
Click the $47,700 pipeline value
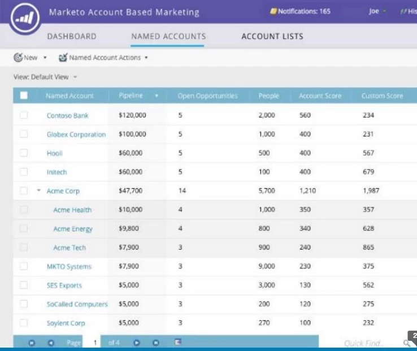coord(131,190)
